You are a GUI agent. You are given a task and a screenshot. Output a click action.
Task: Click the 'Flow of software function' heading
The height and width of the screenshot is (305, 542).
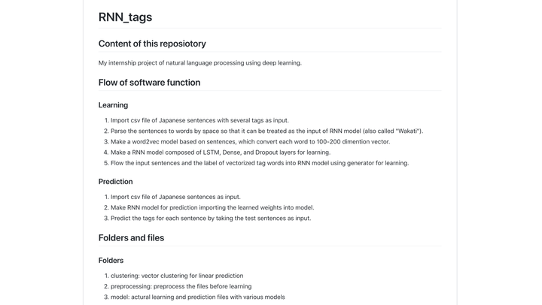point(149,83)
